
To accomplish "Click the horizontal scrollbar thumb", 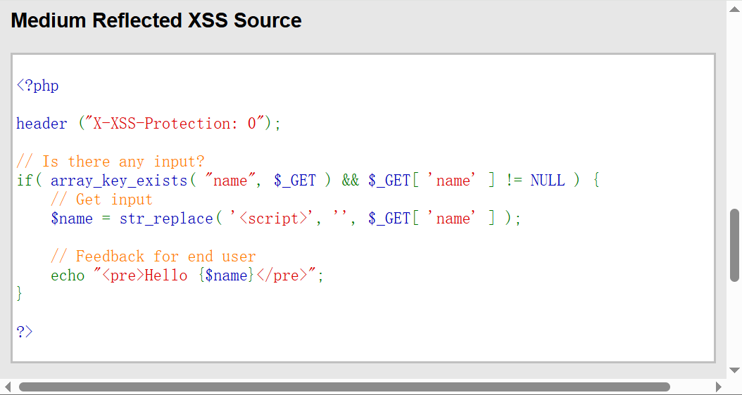I will (344, 387).
